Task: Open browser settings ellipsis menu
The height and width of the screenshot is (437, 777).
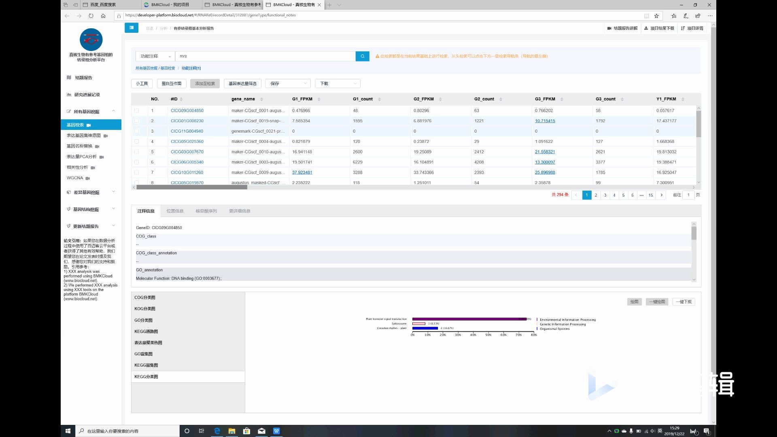Action: pyautogui.click(x=710, y=16)
